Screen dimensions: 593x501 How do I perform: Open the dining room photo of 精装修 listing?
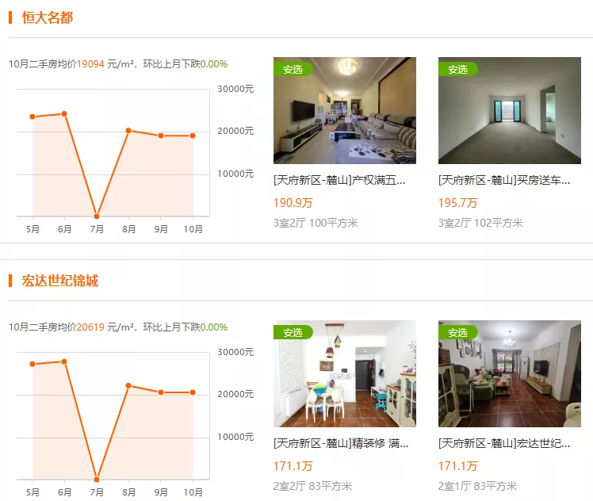tap(345, 373)
